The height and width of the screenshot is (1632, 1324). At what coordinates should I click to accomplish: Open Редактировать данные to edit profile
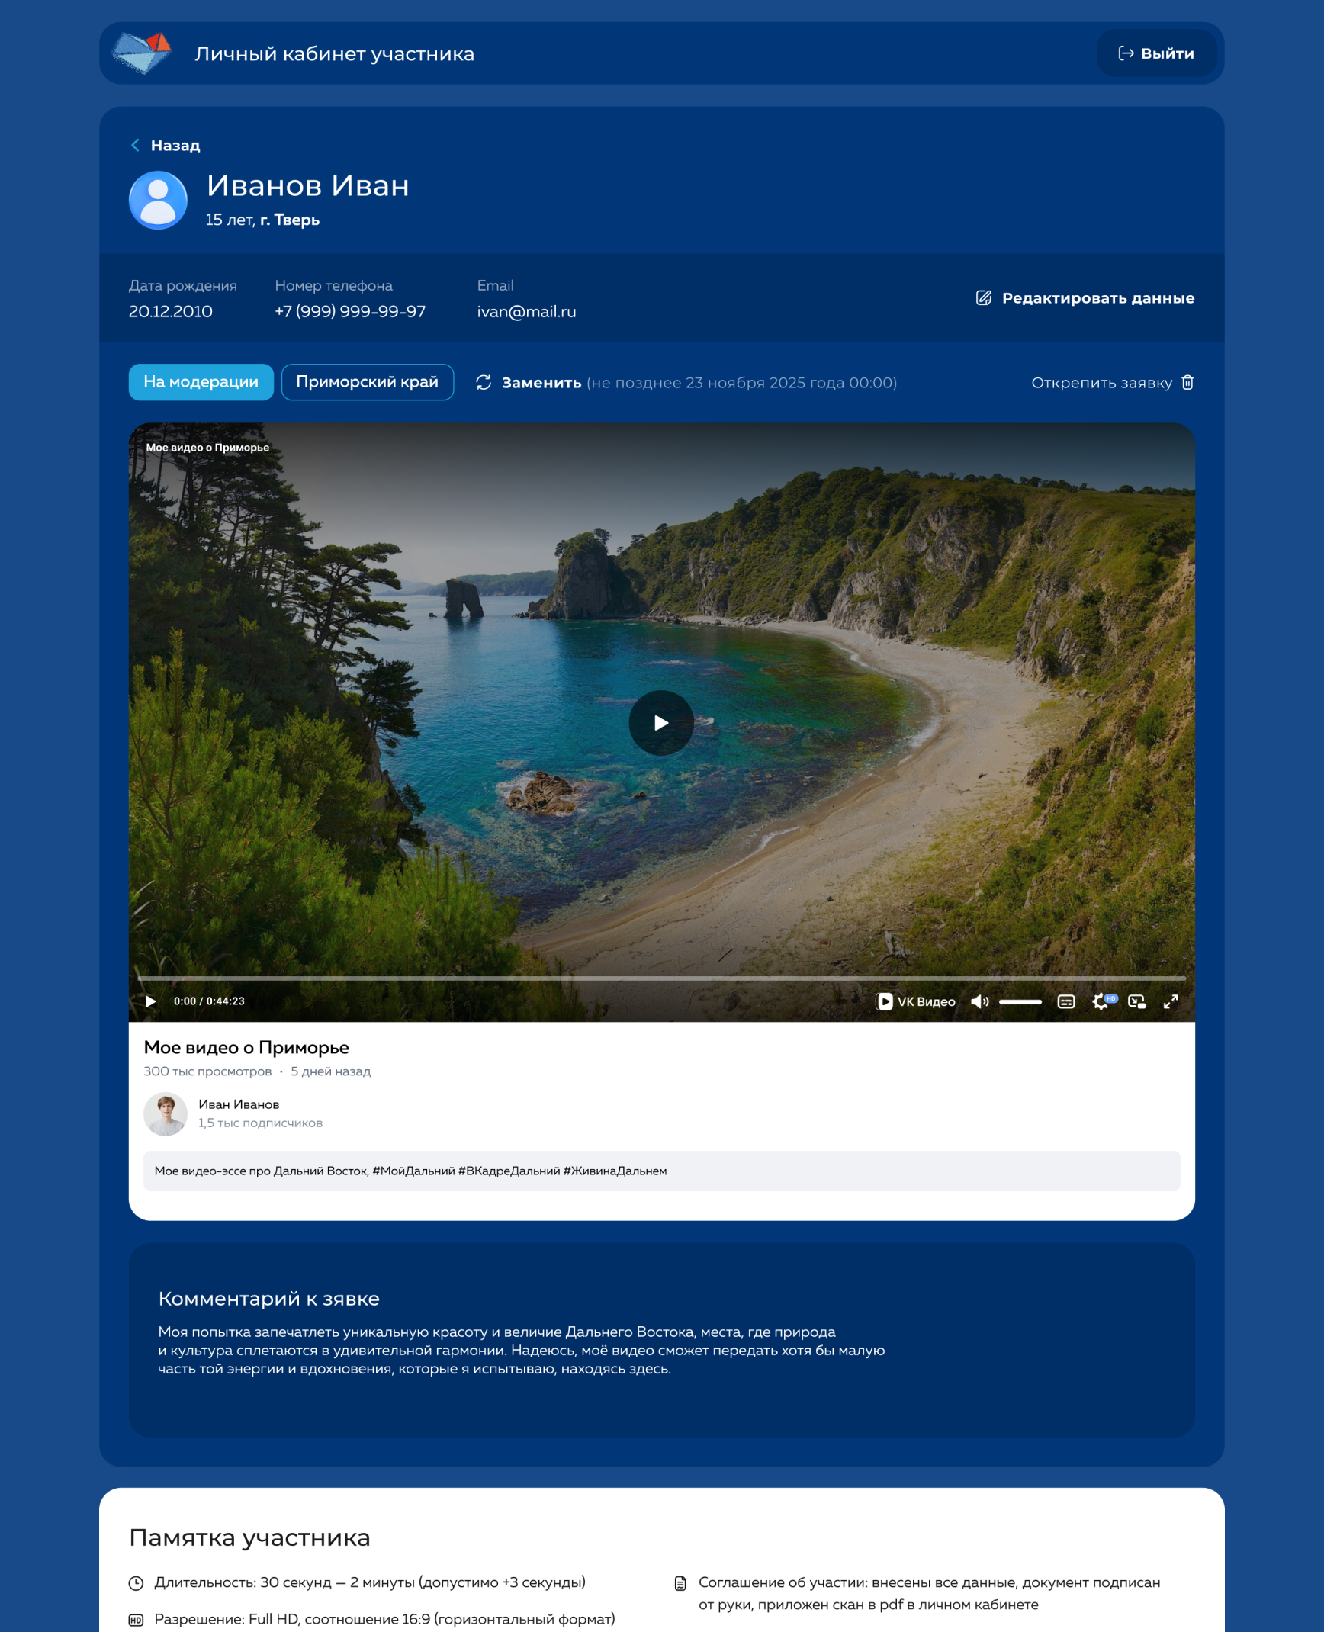(1085, 298)
